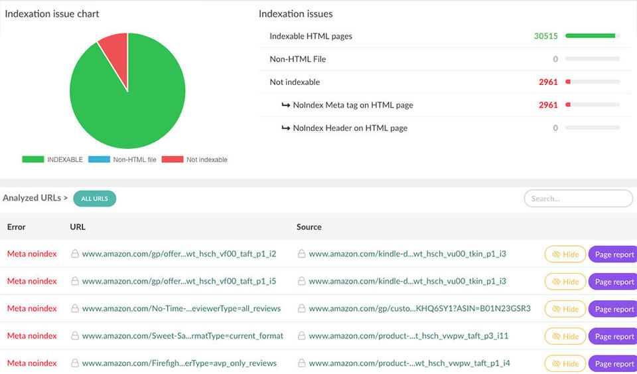The image size is (637, 374).
Task: Click arrow icon before NoIndex Meta tag row
Action: [x=285, y=105]
